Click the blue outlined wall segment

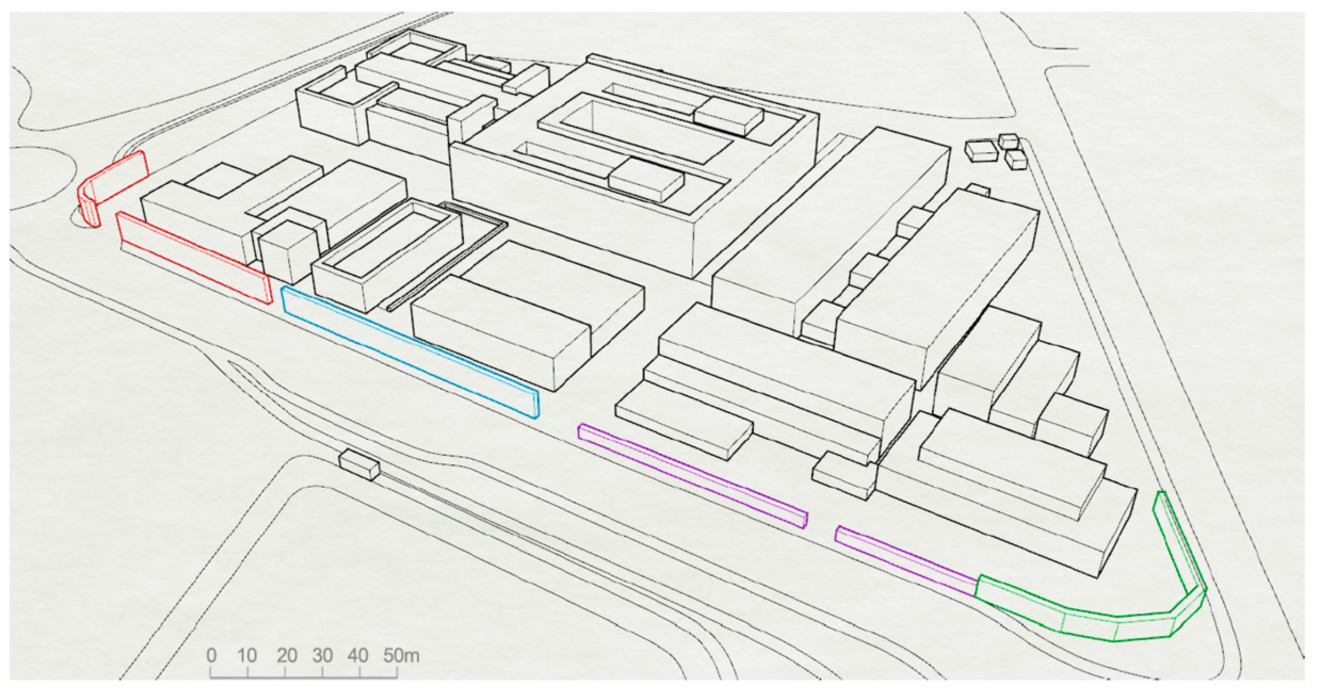point(410,351)
